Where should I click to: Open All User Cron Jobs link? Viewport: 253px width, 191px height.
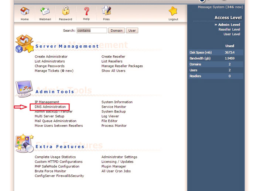click(116, 171)
